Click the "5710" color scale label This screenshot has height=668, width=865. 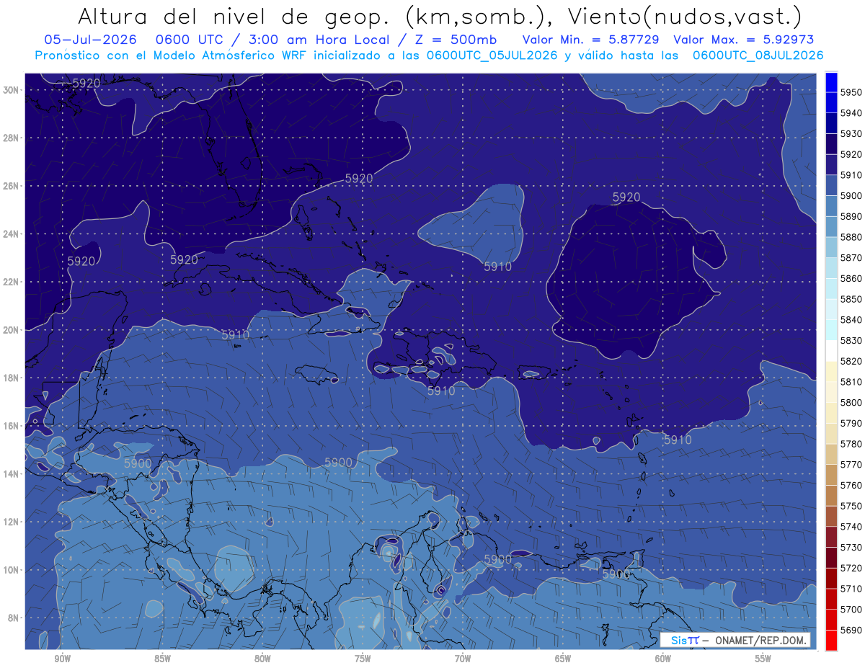point(851,589)
